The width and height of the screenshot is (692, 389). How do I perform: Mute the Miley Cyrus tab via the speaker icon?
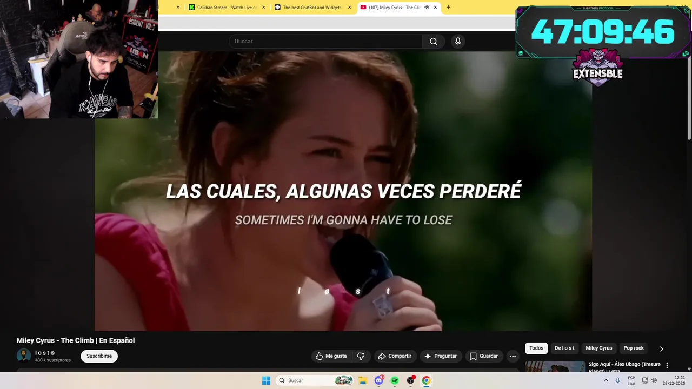(427, 8)
